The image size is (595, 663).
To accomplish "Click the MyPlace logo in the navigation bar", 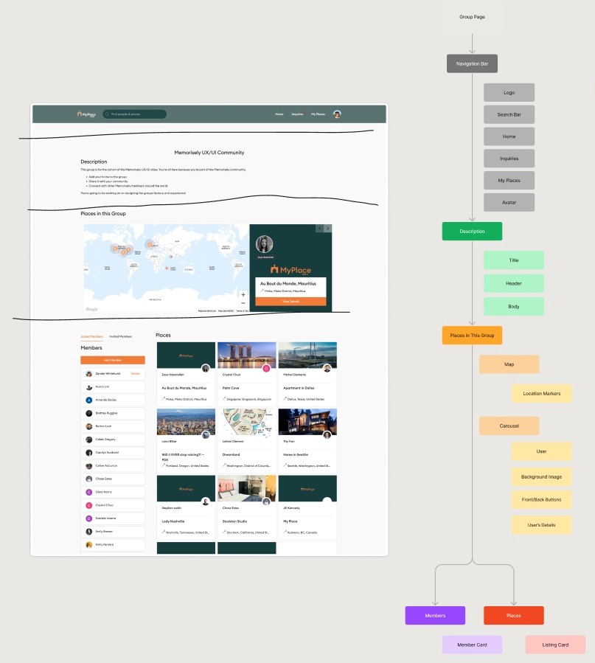I will (86, 114).
